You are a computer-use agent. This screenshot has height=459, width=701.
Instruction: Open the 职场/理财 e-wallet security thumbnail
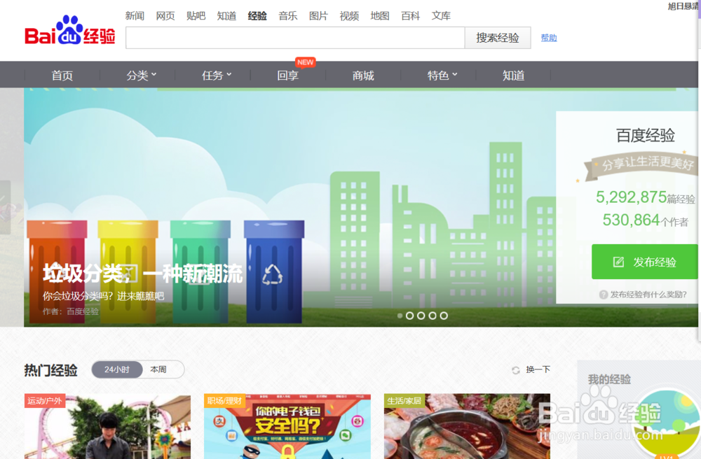(287, 426)
